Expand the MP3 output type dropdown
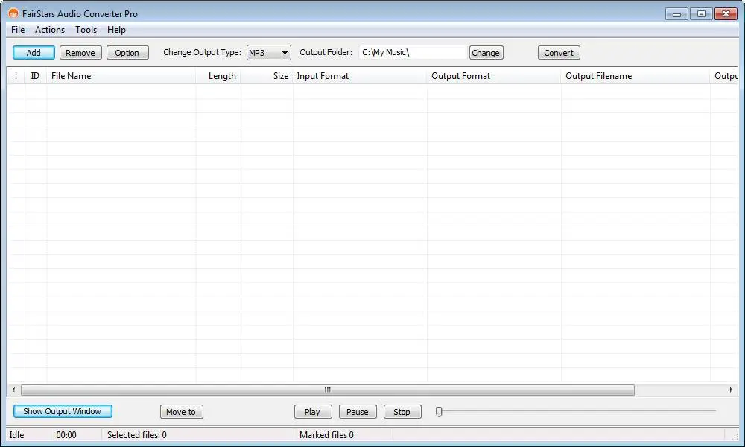The height and width of the screenshot is (447, 745). point(269,53)
